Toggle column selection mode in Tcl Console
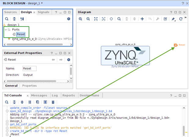The width and height of the screenshot is (189, 137). (x=45, y=102)
